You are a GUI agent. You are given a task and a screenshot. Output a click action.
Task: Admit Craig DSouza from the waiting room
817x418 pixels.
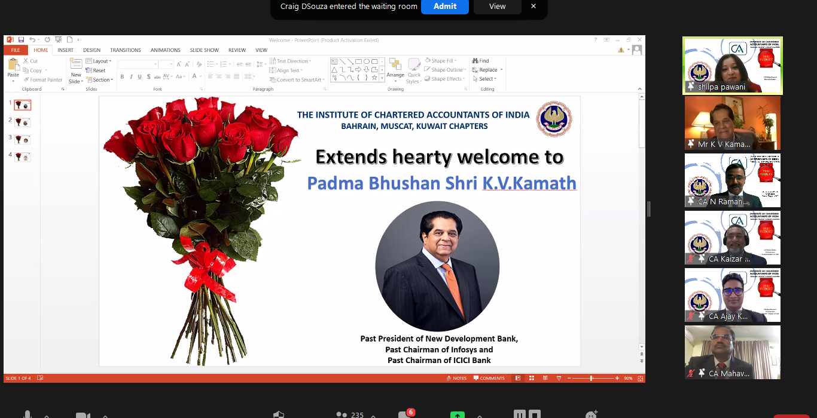445,7
